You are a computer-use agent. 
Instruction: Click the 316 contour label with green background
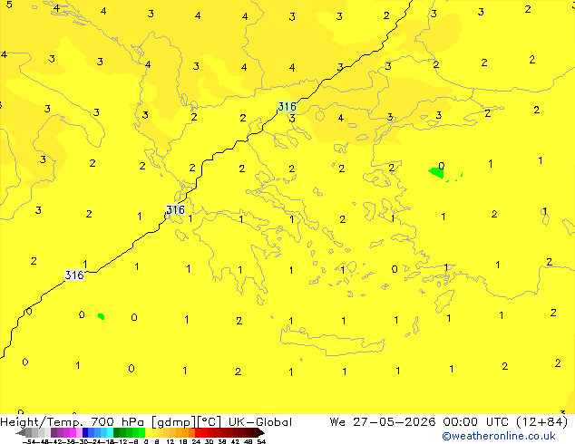pyautogui.click(x=287, y=107)
